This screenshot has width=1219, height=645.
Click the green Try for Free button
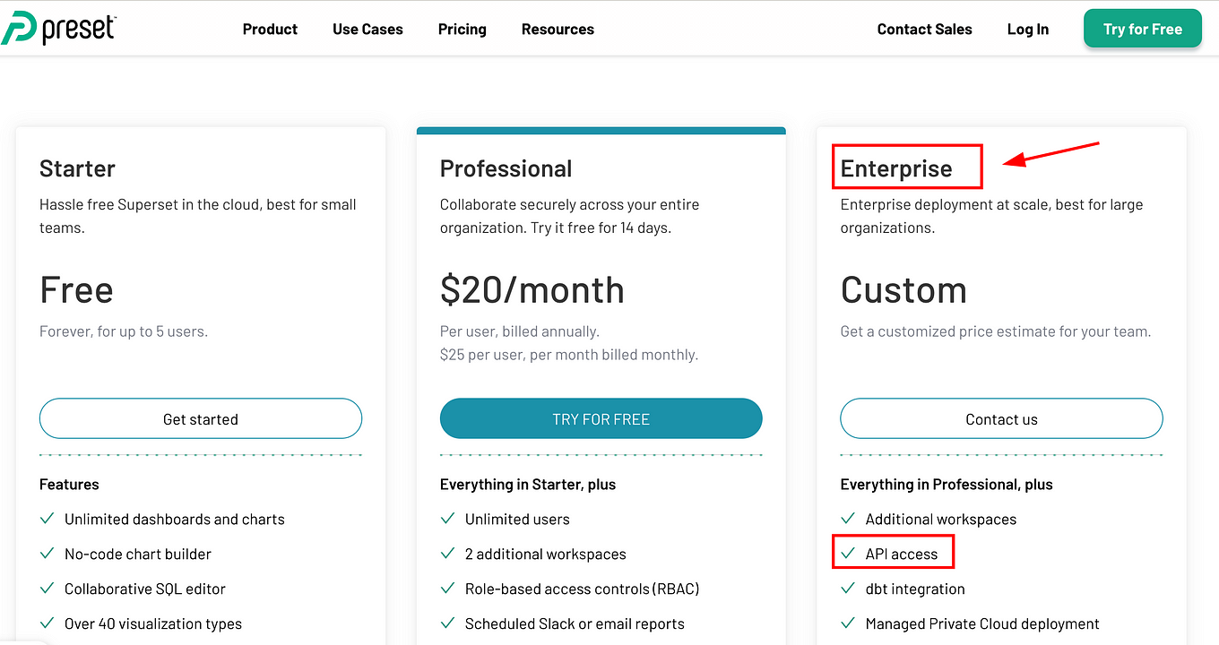(x=1142, y=28)
